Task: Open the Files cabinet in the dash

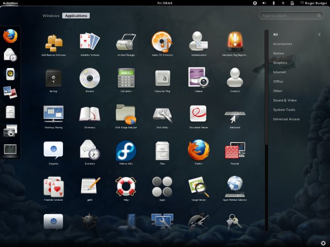Action: coord(10,112)
